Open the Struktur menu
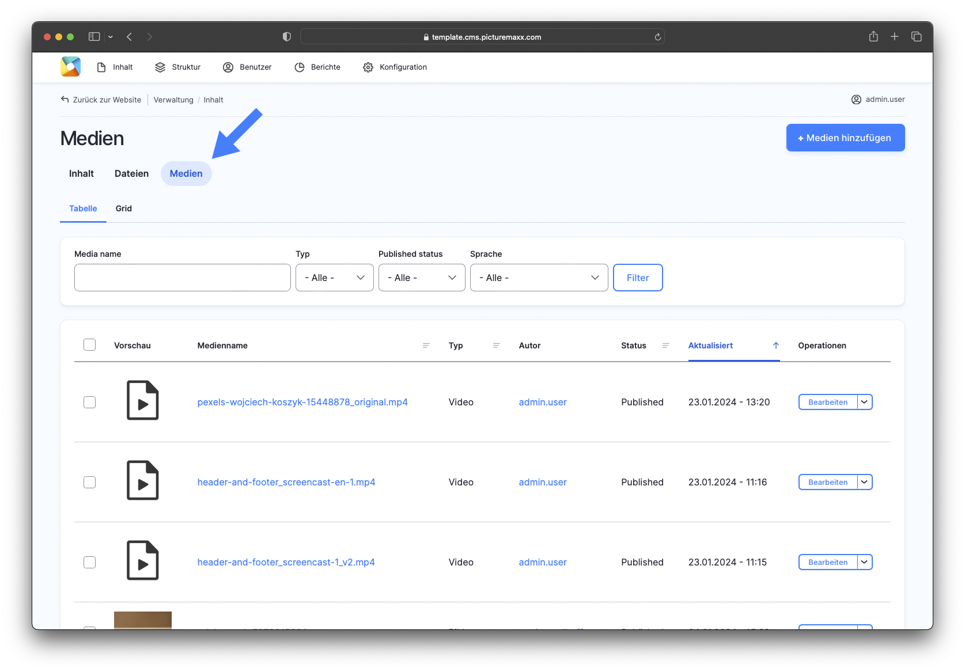Image resolution: width=965 pixels, height=672 pixels. [177, 67]
